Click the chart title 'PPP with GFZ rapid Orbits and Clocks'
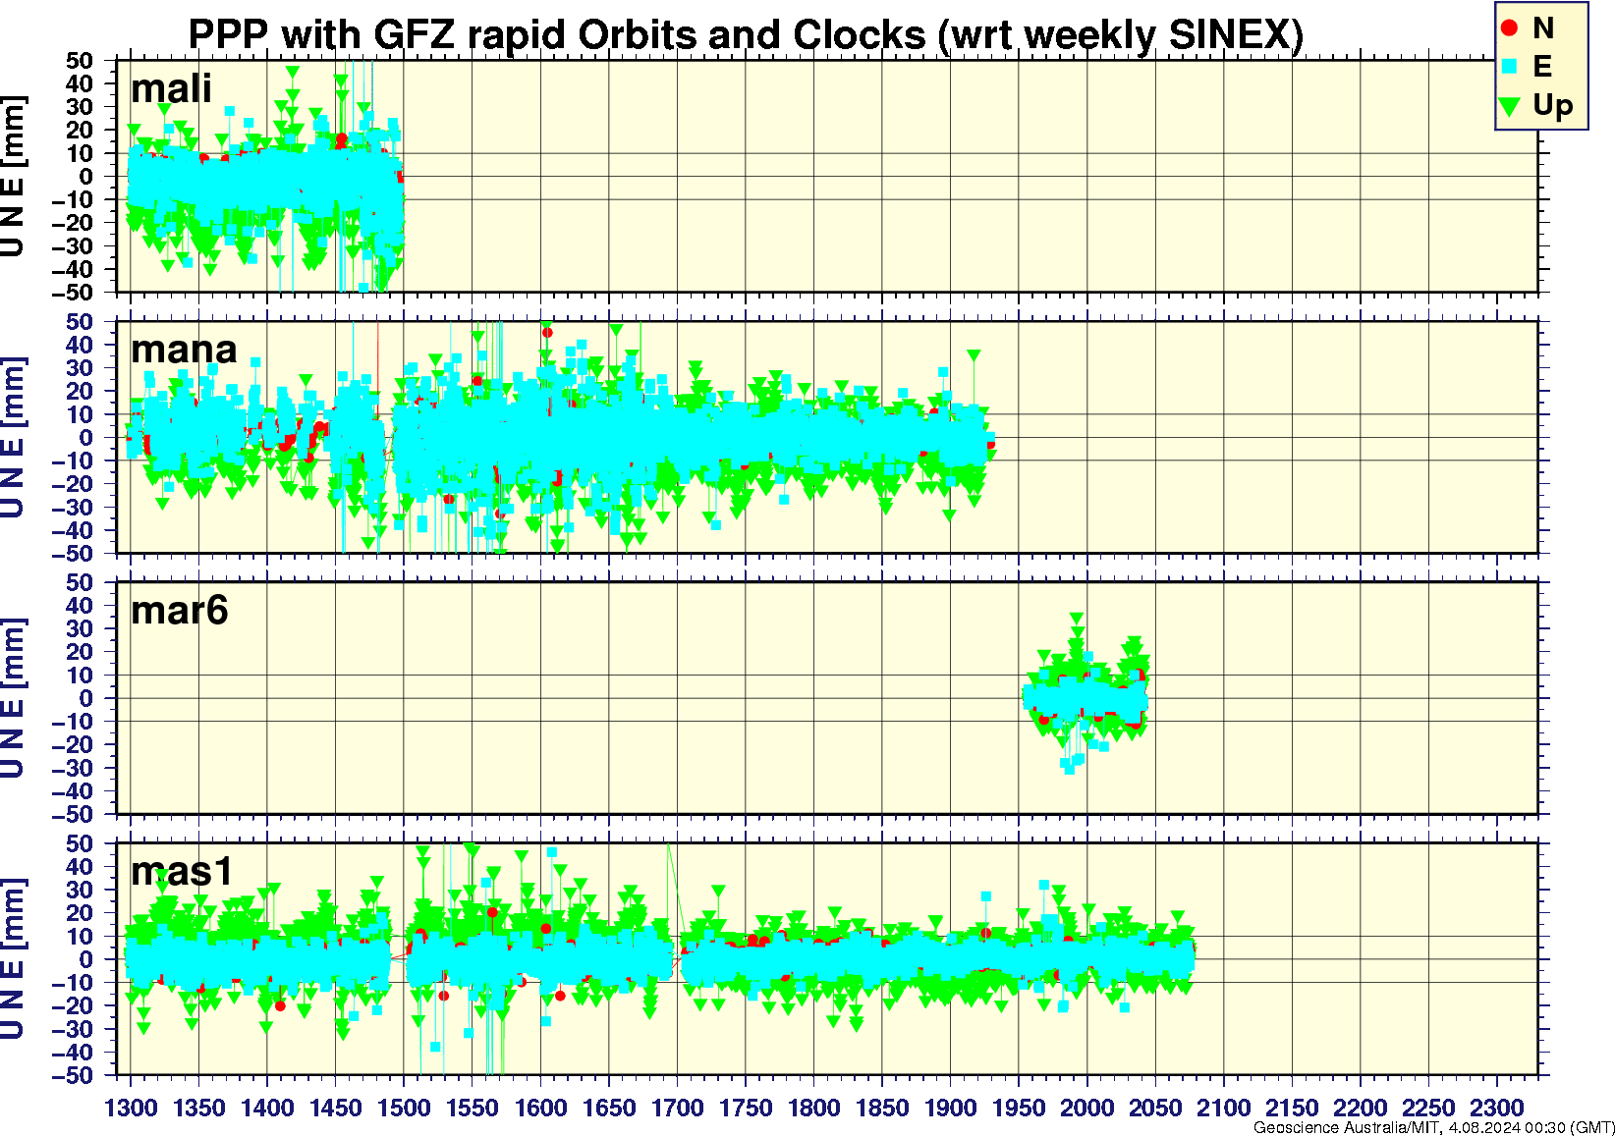 (x=556, y=34)
